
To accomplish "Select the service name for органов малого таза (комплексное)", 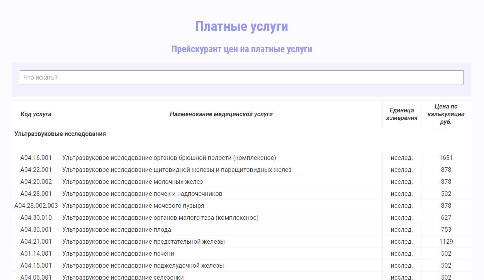I will point(160,218).
